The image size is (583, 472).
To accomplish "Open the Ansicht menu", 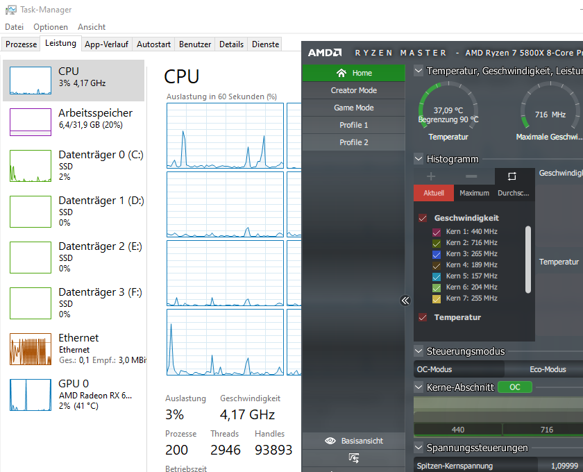I will coord(92,27).
